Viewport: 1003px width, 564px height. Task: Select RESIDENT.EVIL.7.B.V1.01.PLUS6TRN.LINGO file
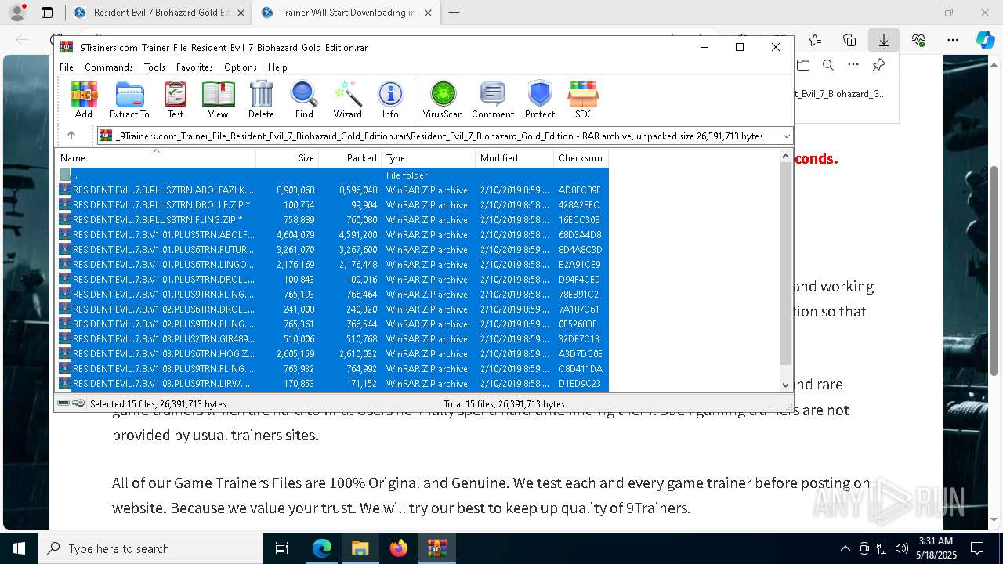333,265
